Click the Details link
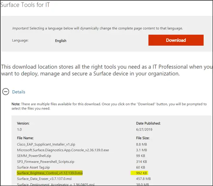The width and height of the screenshot is (213, 186). point(18,92)
